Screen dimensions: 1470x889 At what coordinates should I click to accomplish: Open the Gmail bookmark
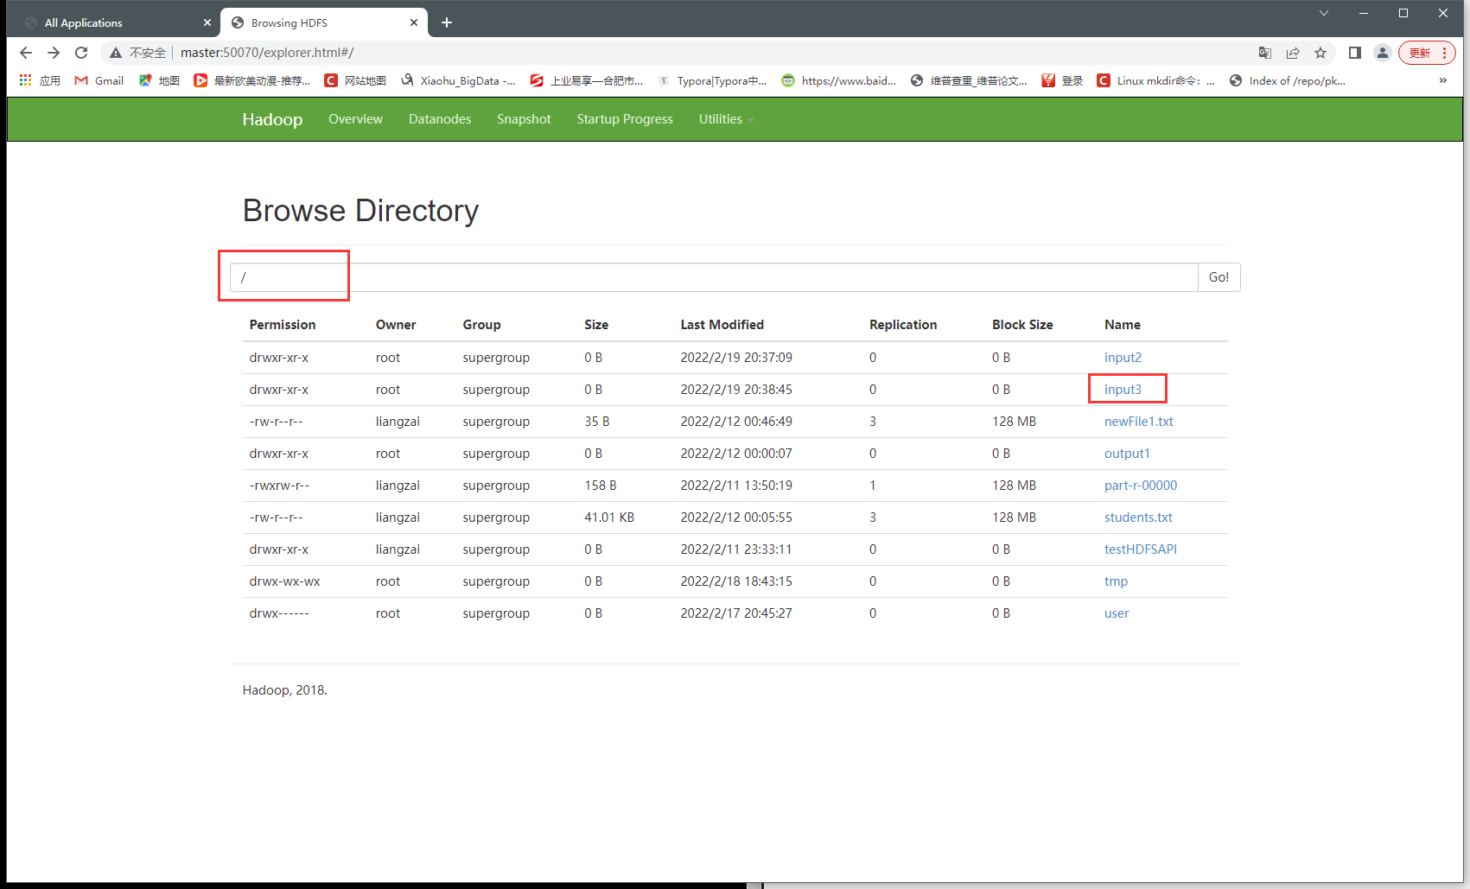coord(99,80)
